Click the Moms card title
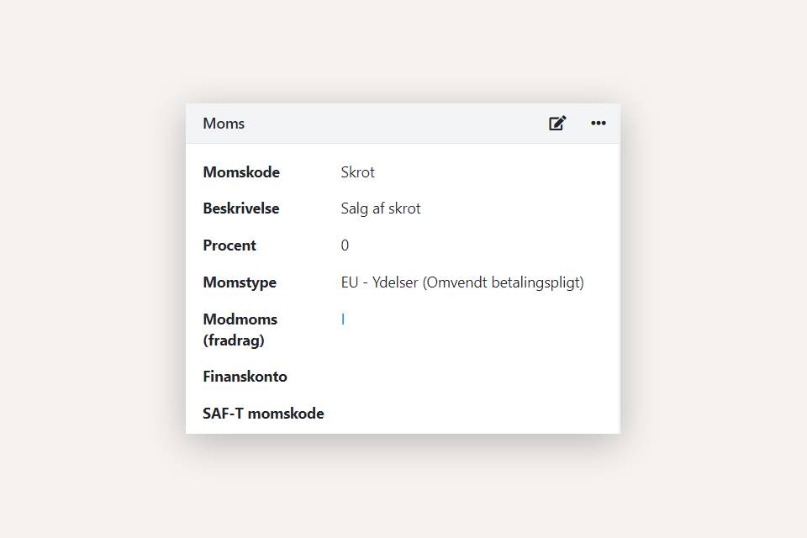The image size is (807, 538). [x=224, y=124]
